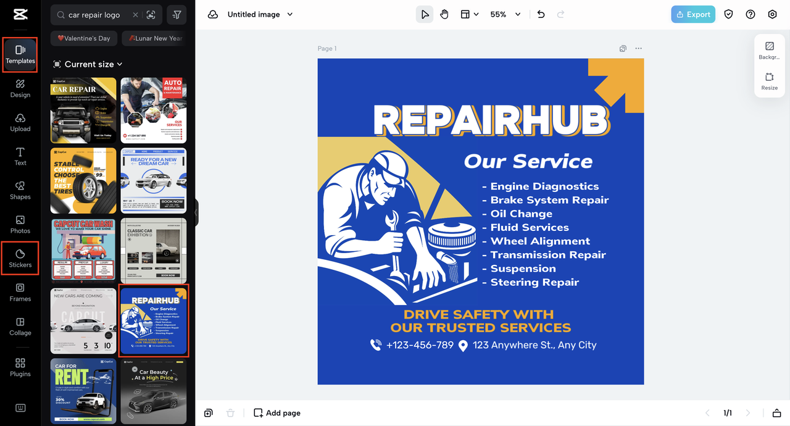Open the Upload panel

[20, 122]
